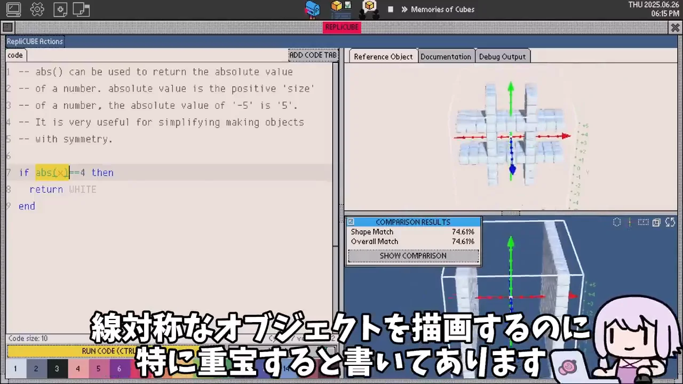Pick color swatch 5 (magenta)
The height and width of the screenshot is (384, 683).
point(99,369)
